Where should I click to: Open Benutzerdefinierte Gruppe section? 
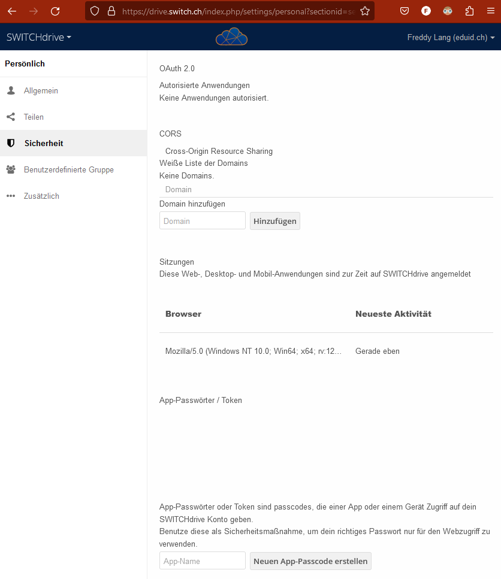pyautogui.click(x=74, y=169)
